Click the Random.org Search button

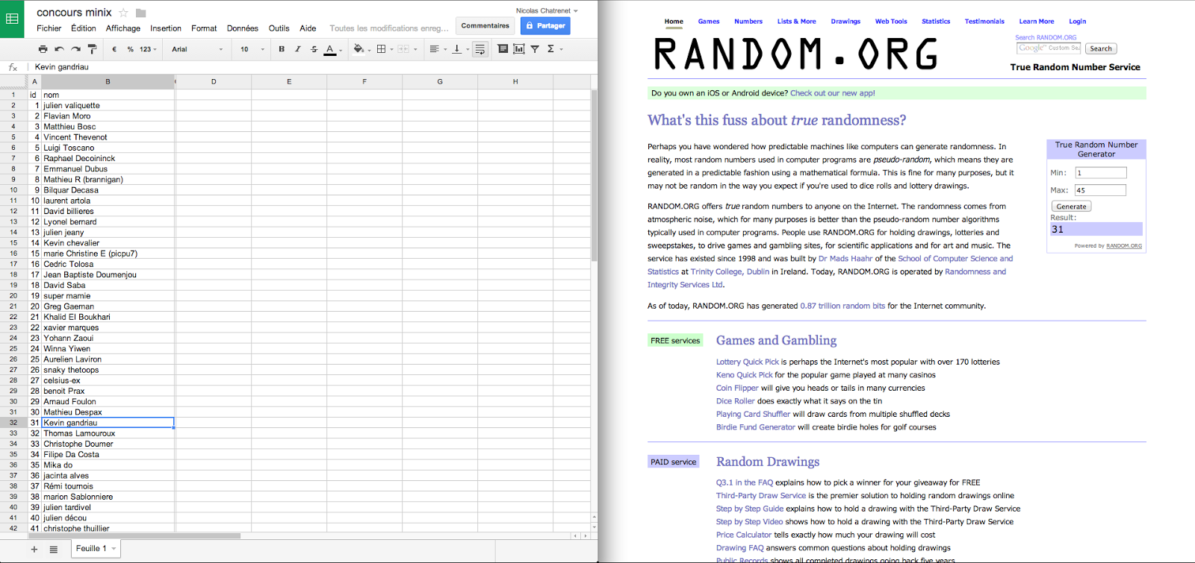[x=1101, y=48]
